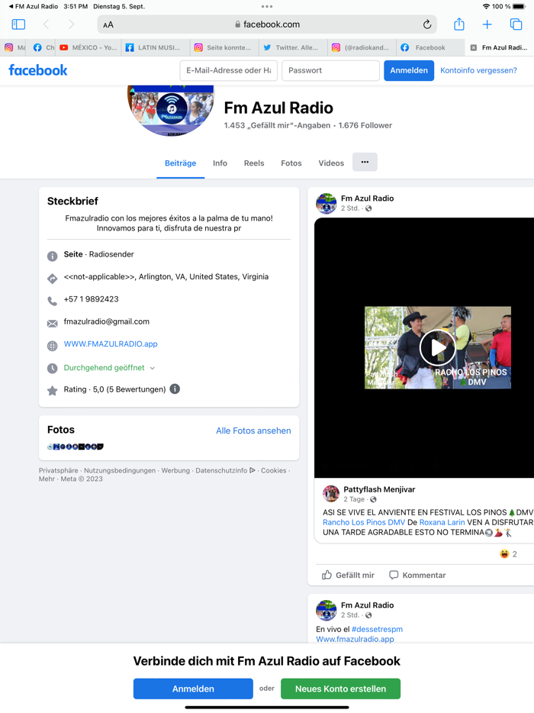Screen dimensions: 534x713
Task: Expand Durchgehend geöffnet hours chevron
Action: coord(153,368)
